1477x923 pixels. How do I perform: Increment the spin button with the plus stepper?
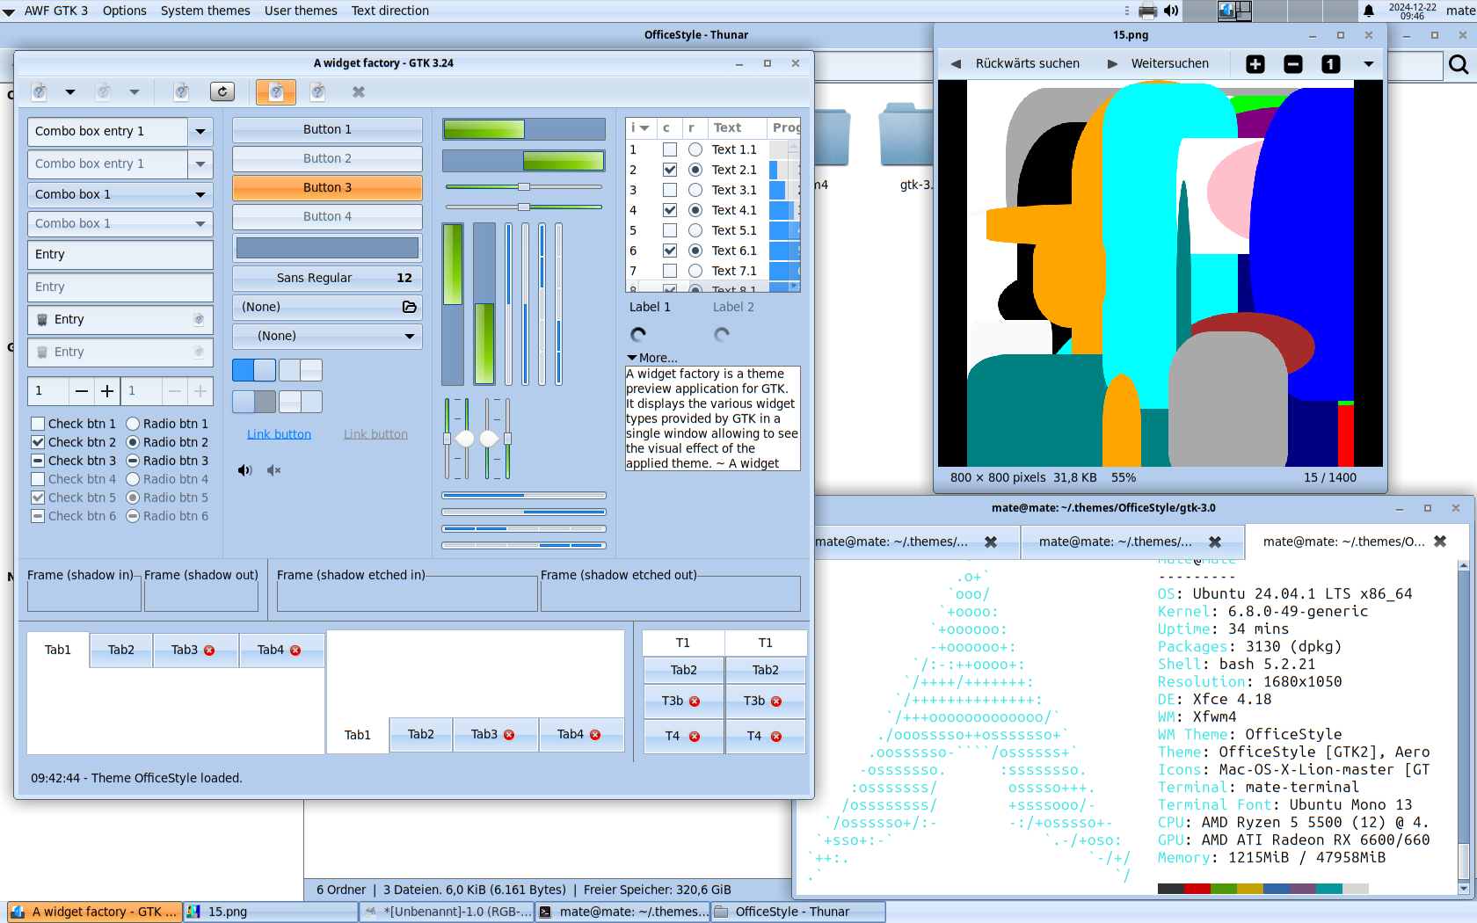(x=107, y=391)
